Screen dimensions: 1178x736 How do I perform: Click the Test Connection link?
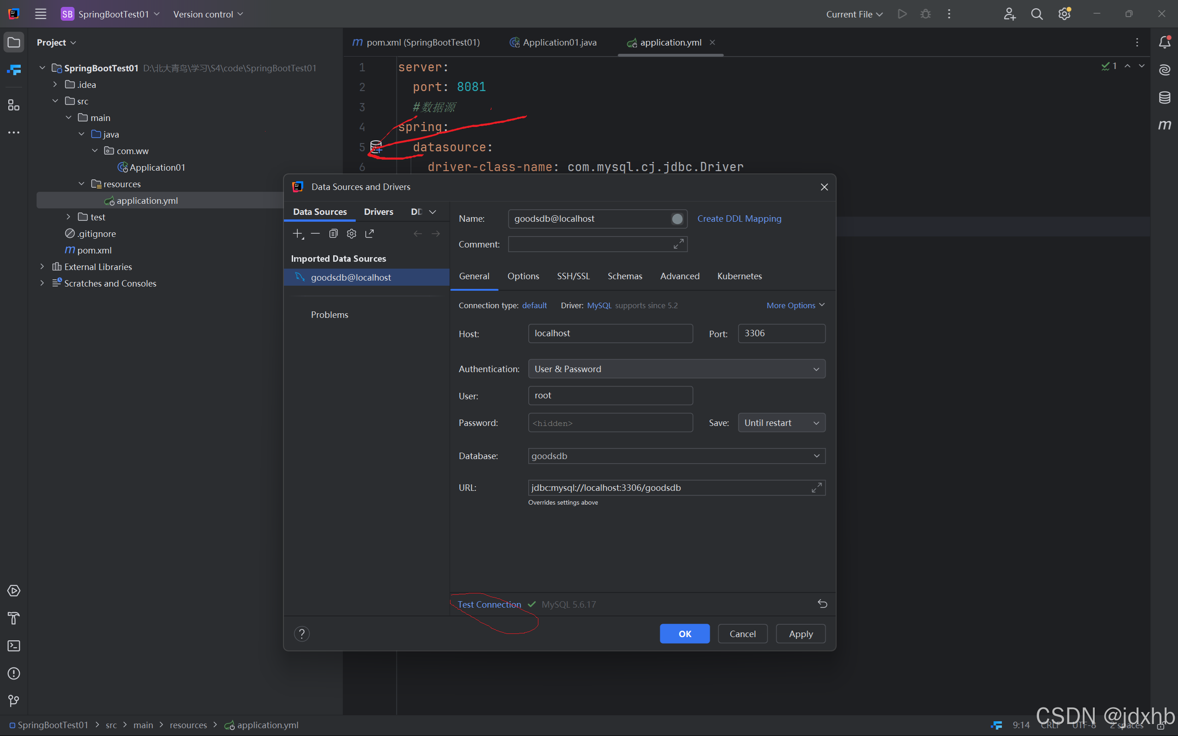pyautogui.click(x=489, y=604)
